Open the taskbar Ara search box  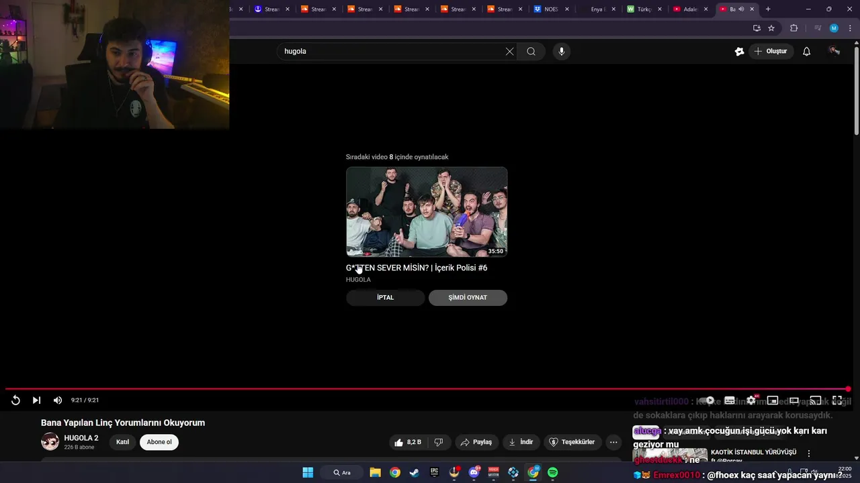[342, 472]
